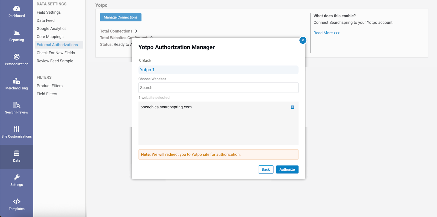Viewport: 437px width, 217px height.
Task: Open the Dashboard icon in sidebar
Action: click(16, 9)
